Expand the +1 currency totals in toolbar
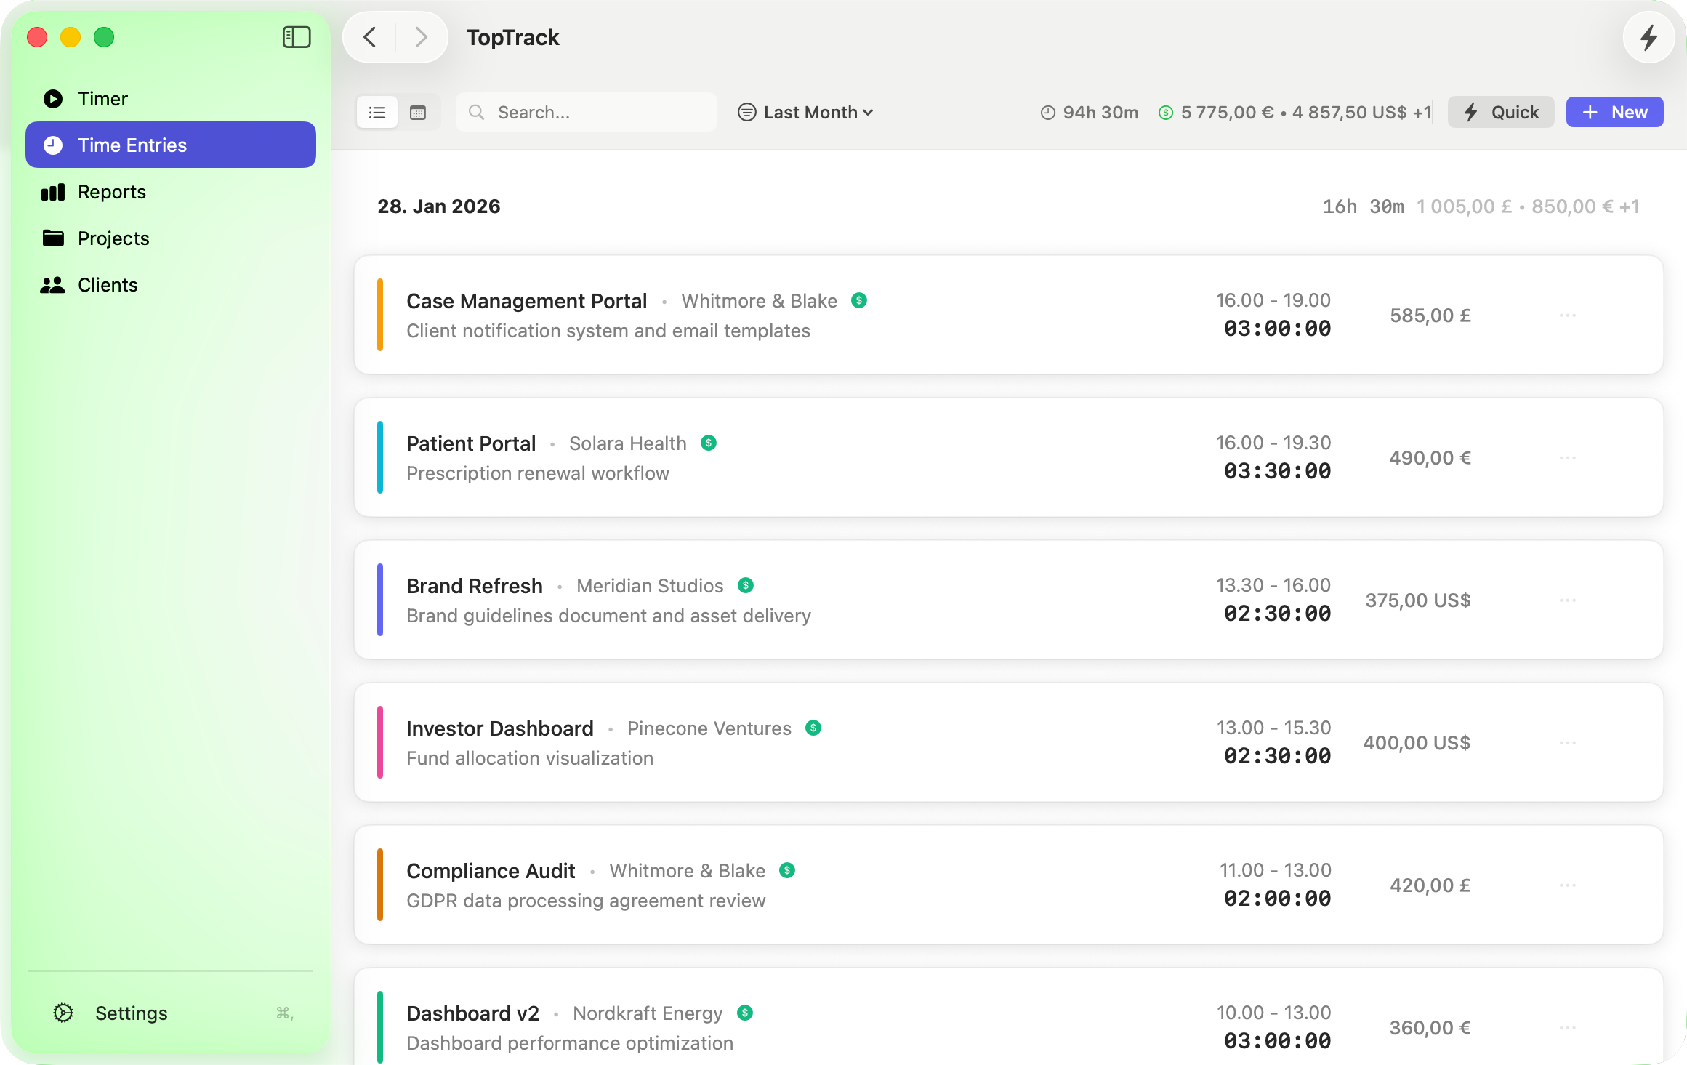 [1422, 113]
